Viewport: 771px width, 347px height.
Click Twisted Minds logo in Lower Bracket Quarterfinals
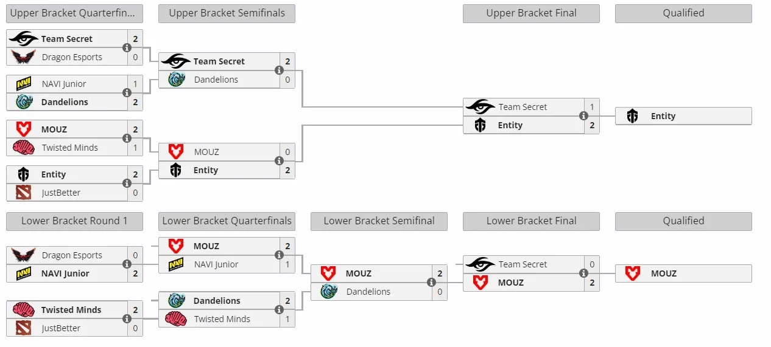coord(176,319)
